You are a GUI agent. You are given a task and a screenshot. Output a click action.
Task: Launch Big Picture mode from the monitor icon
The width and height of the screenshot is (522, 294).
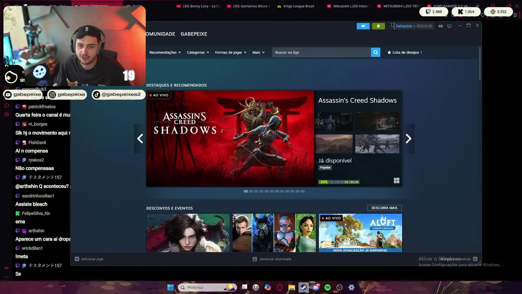[x=449, y=26]
